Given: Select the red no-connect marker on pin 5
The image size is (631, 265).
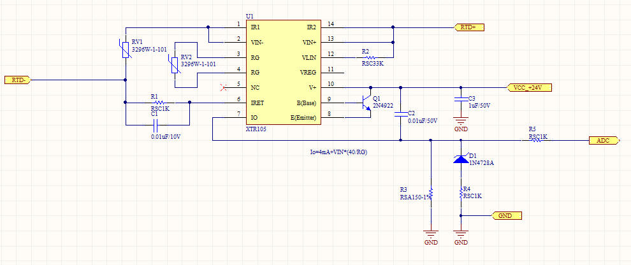Looking at the screenshot, I should tap(224, 87).
